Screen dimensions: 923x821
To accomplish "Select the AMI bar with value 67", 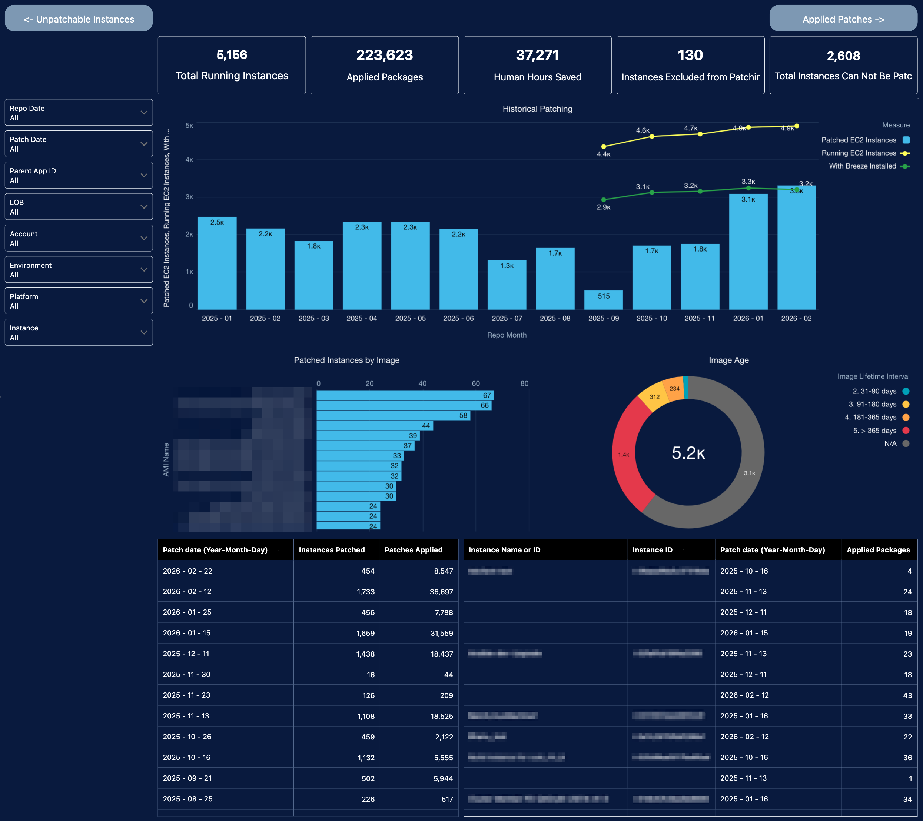I will click(405, 395).
